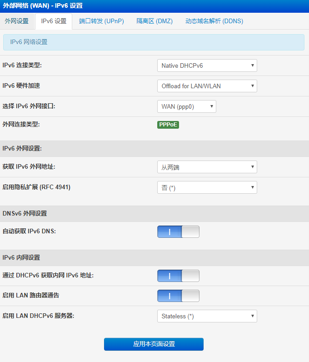Image resolution: width=309 pixels, height=362 pixels.
Task: Toggle the 自动获取 IPv6 DNS switch
Action: 178,232
